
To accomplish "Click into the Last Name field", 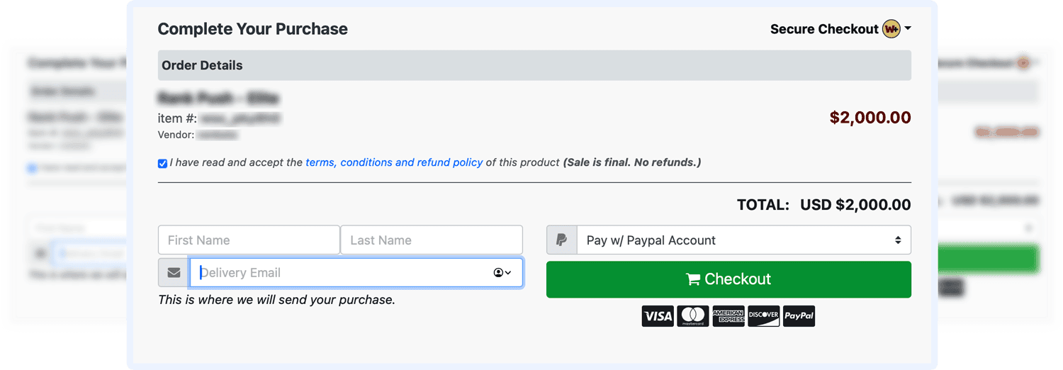I will tap(432, 240).
